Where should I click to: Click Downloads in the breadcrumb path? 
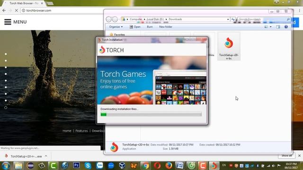pyautogui.click(x=175, y=19)
